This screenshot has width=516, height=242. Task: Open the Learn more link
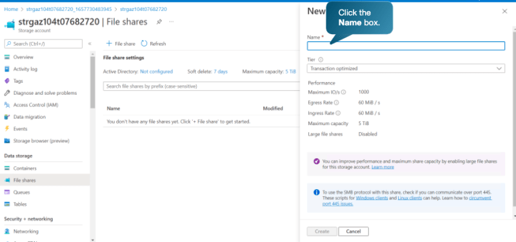pos(382,167)
